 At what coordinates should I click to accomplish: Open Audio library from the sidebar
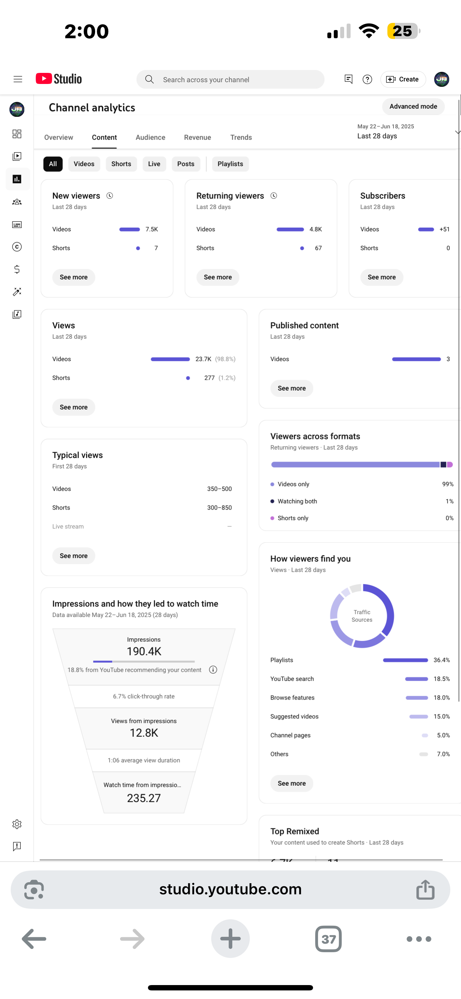17,314
